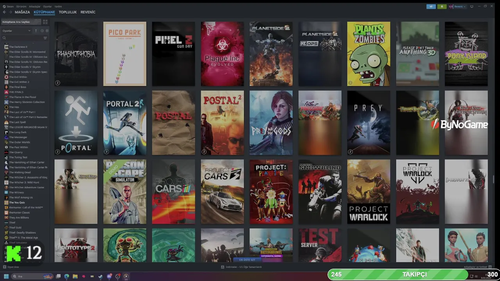
Task: Open the Arkadaşlar menu
Action: click(35, 7)
